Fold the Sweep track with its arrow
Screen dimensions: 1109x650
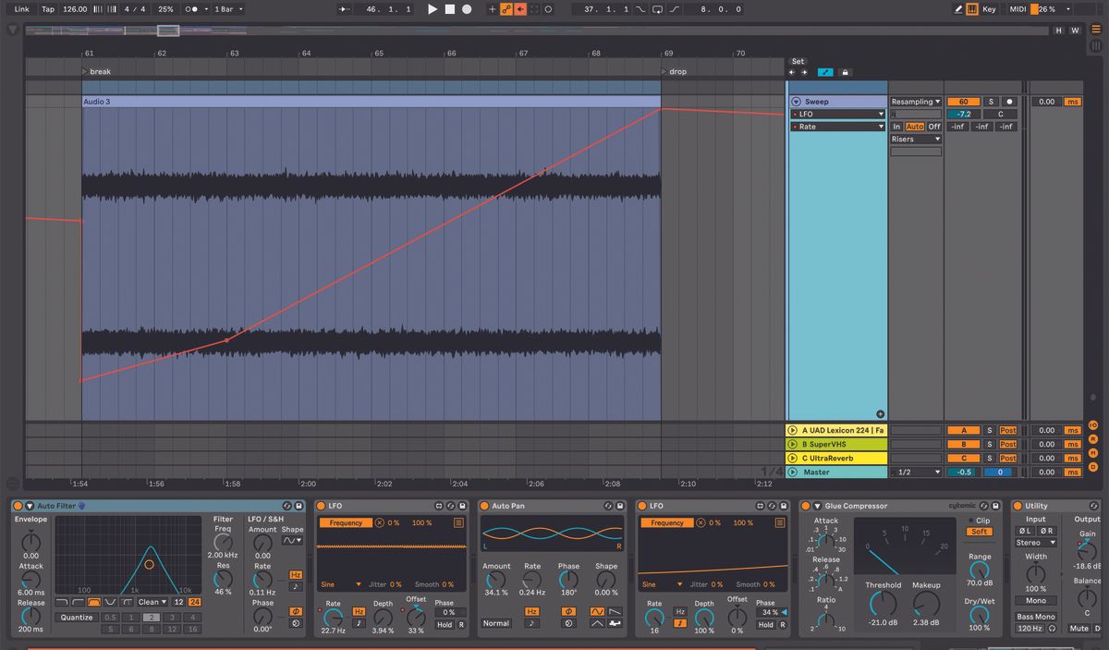796,102
